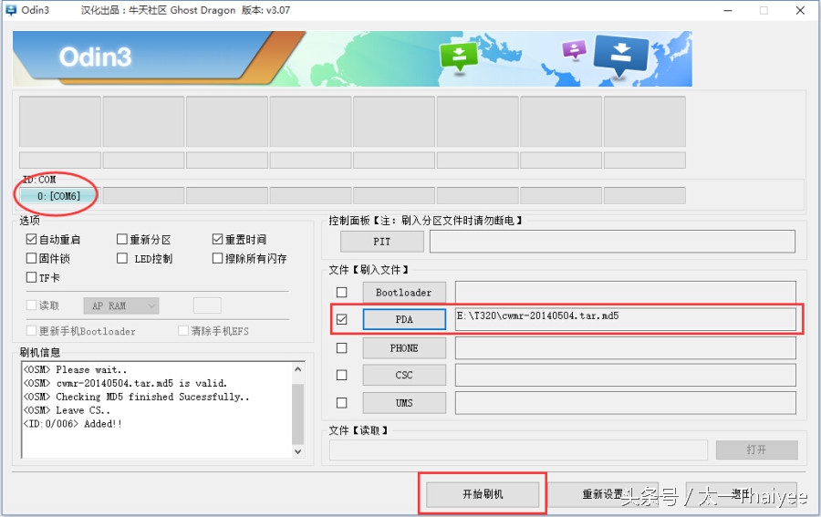Uncheck the PDA file checkbox

pos(341,319)
